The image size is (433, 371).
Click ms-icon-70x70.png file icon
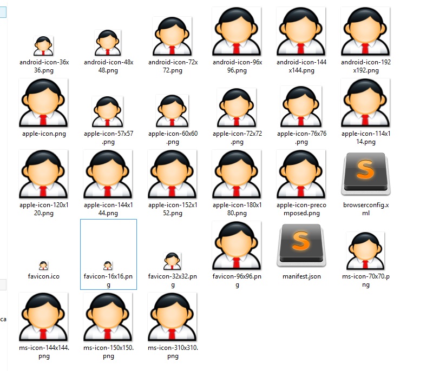pyautogui.click(x=365, y=251)
